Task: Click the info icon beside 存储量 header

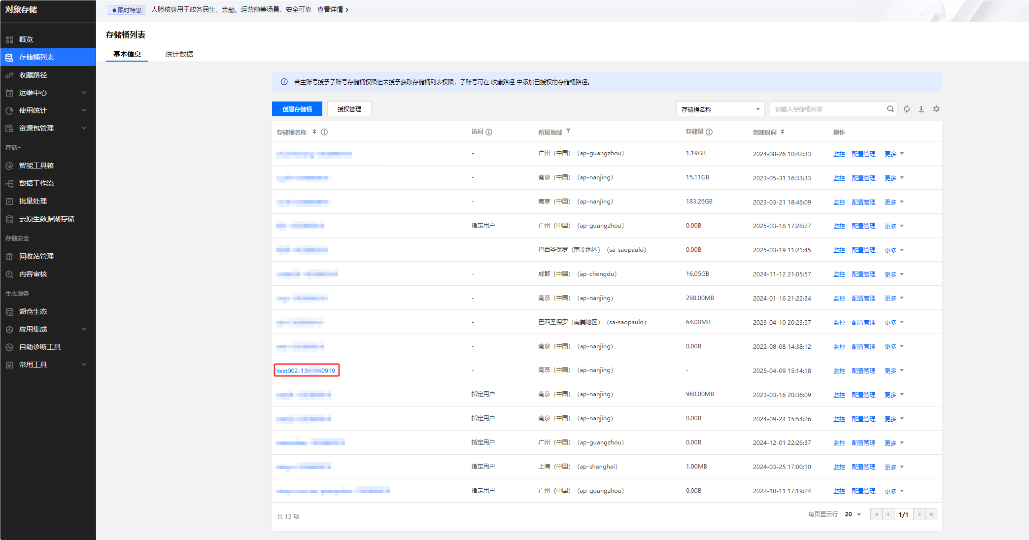Action: click(x=709, y=132)
